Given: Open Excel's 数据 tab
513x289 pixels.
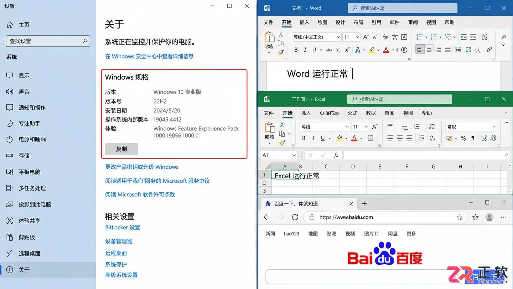Looking at the screenshot, I should click(x=371, y=113).
